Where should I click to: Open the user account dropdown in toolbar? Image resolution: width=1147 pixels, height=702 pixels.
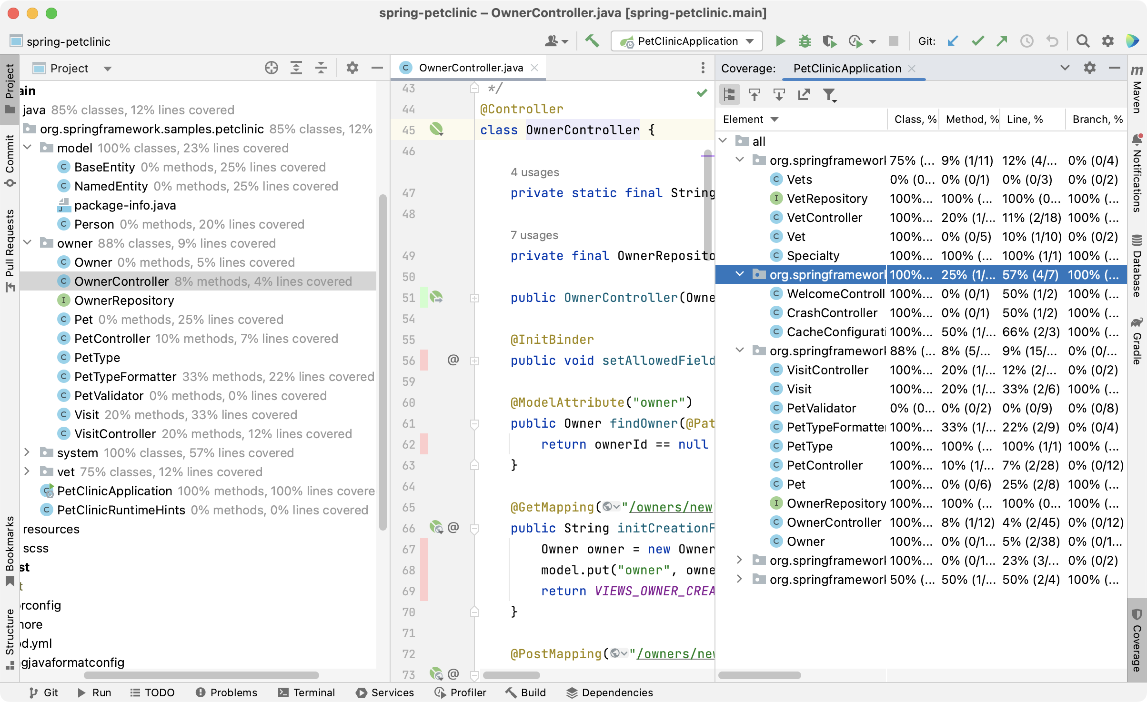pos(556,41)
